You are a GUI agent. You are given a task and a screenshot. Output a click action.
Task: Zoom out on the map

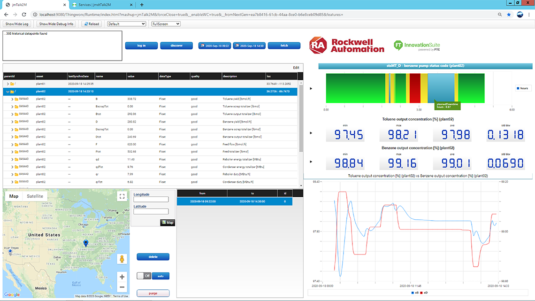point(122,287)
